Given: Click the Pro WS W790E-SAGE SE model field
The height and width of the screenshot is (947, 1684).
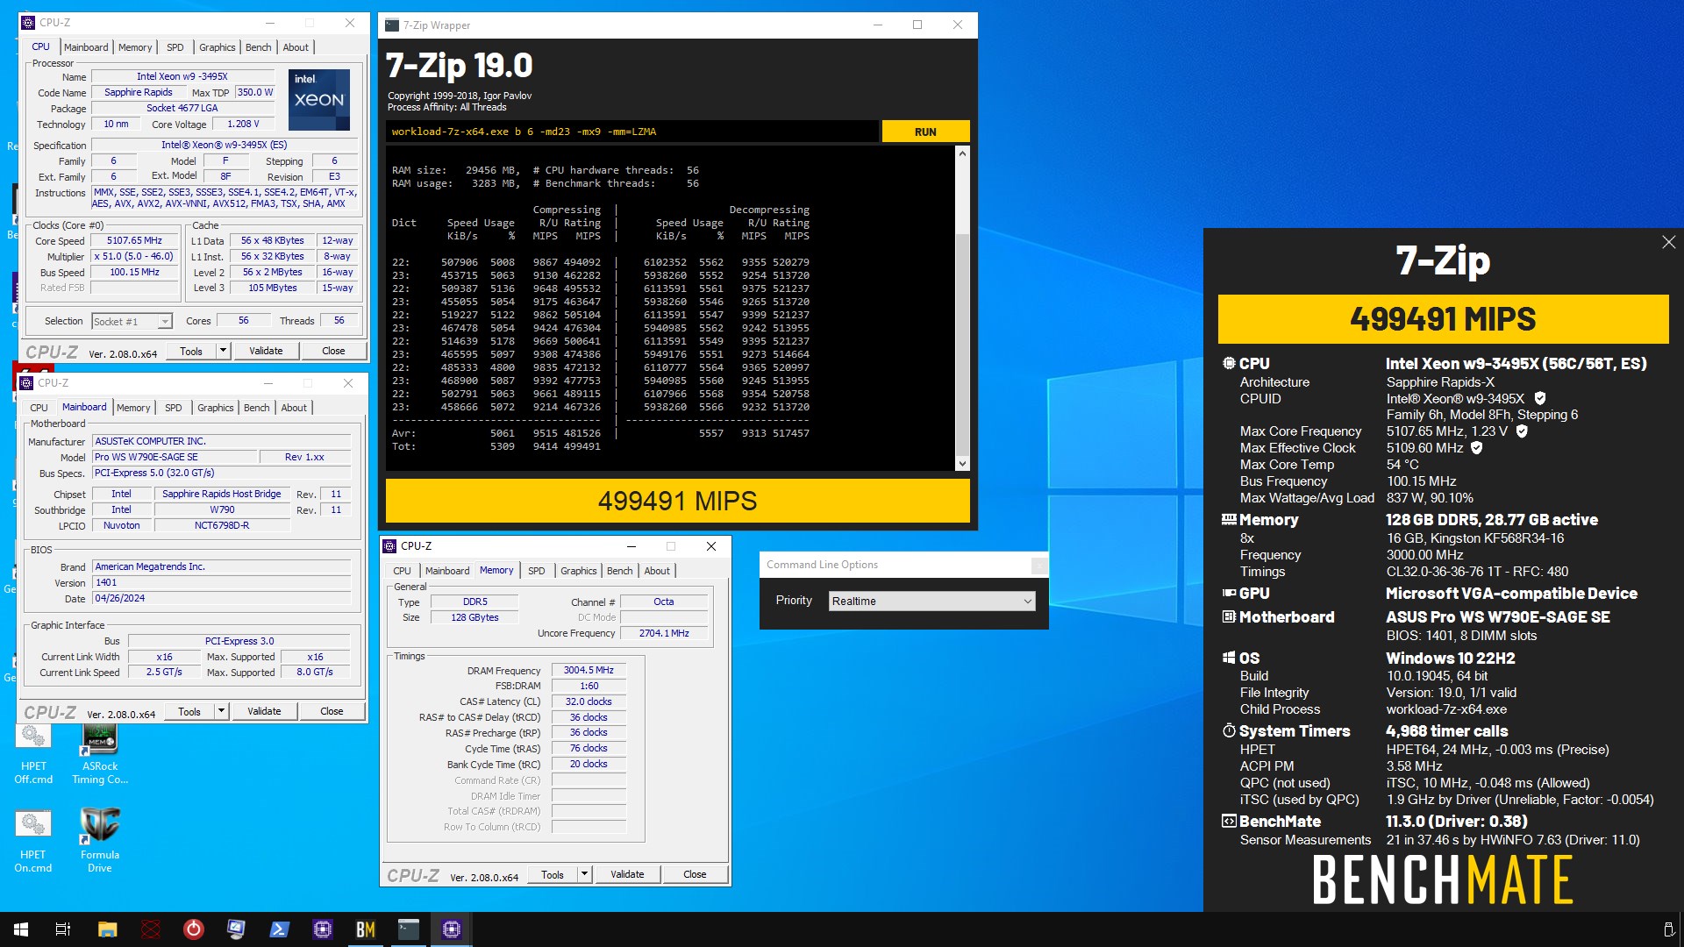Looking at the screenshot, I should (175, 457).
